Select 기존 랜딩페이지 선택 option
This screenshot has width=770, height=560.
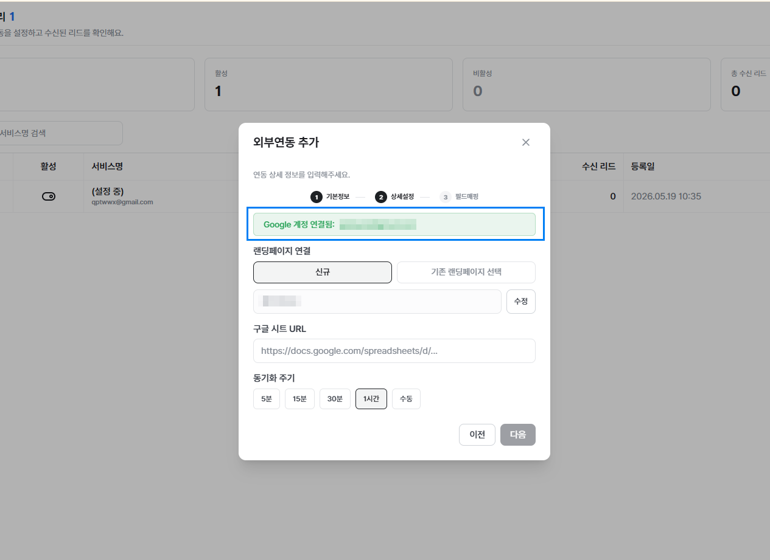click(466, 272)
